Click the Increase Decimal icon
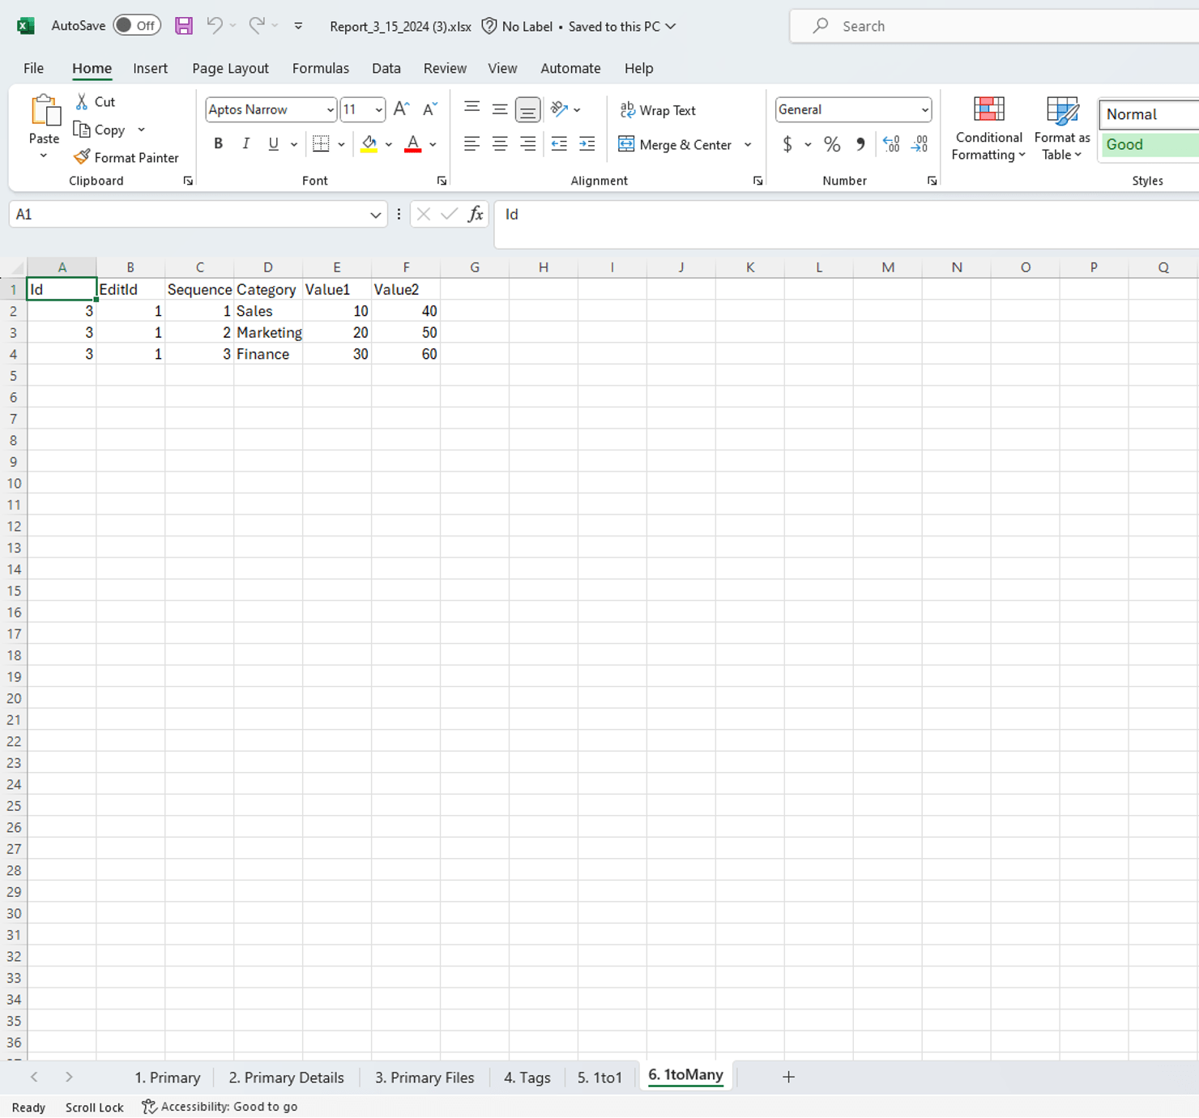1199x1118 pixels. point(891,144)
